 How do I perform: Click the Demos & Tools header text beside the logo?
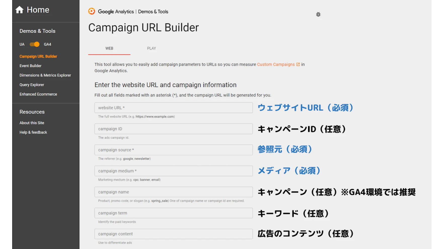(153, 12)
